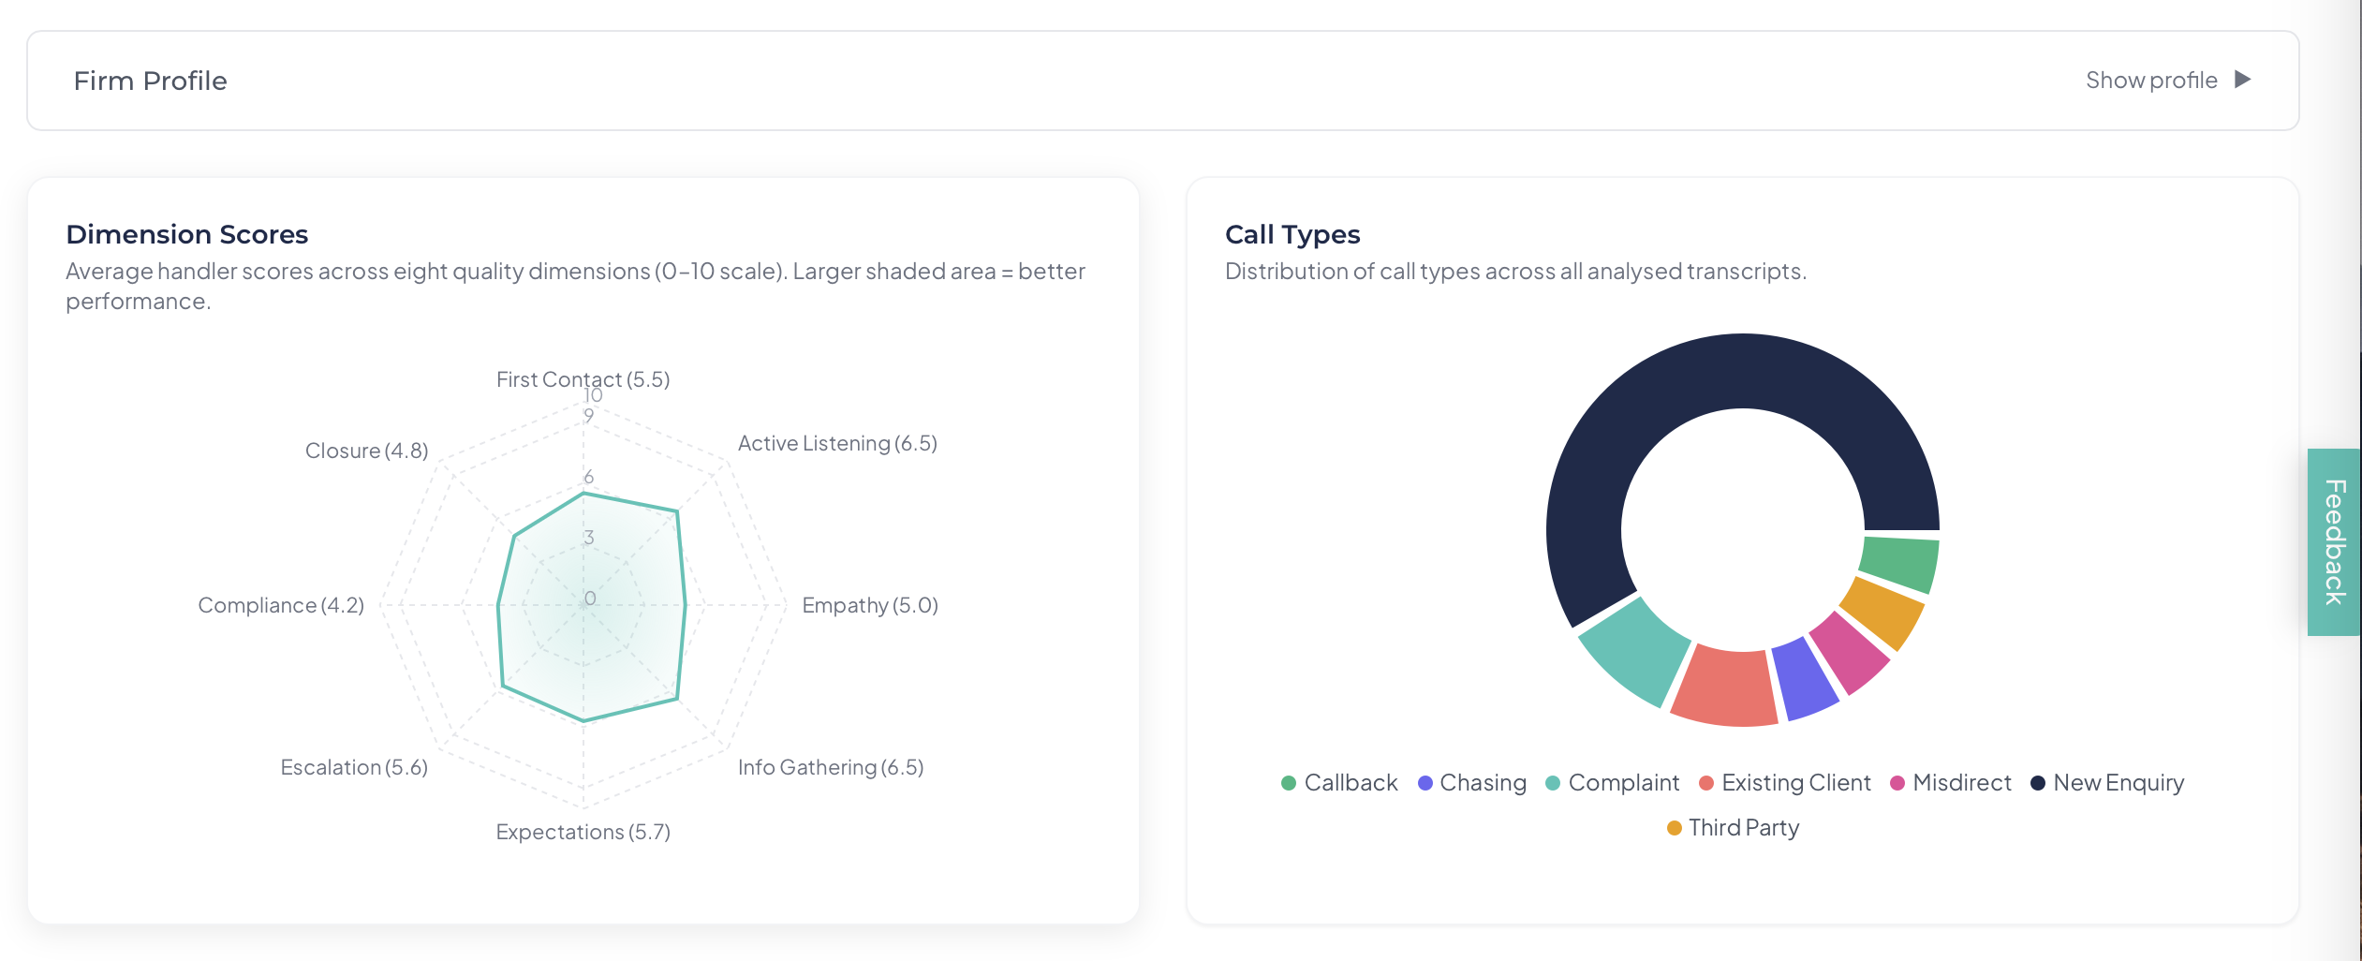2362x961 pixels.
Task: Click the Misdirect legend dot
Action: [x=1898, y=782]
